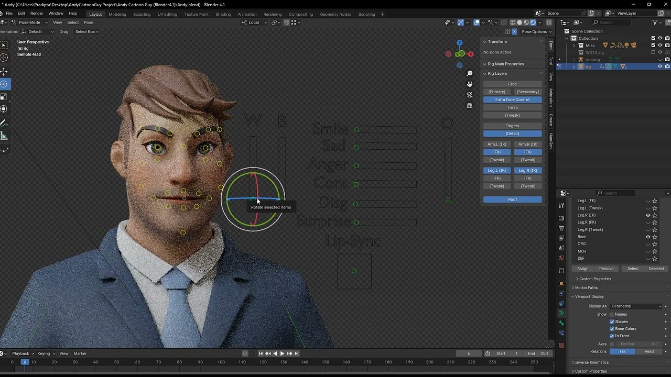Toggle X-axis mirror in pose options

tap(514, 31)
